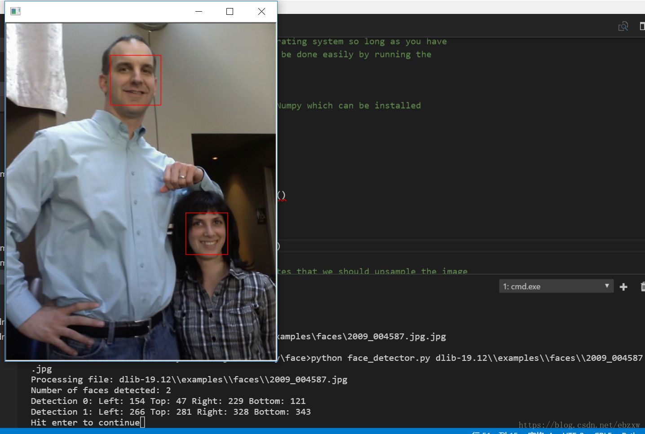Click the image window's app icon
This screenshot has width=645, height=434.
[x=15, y=11]
